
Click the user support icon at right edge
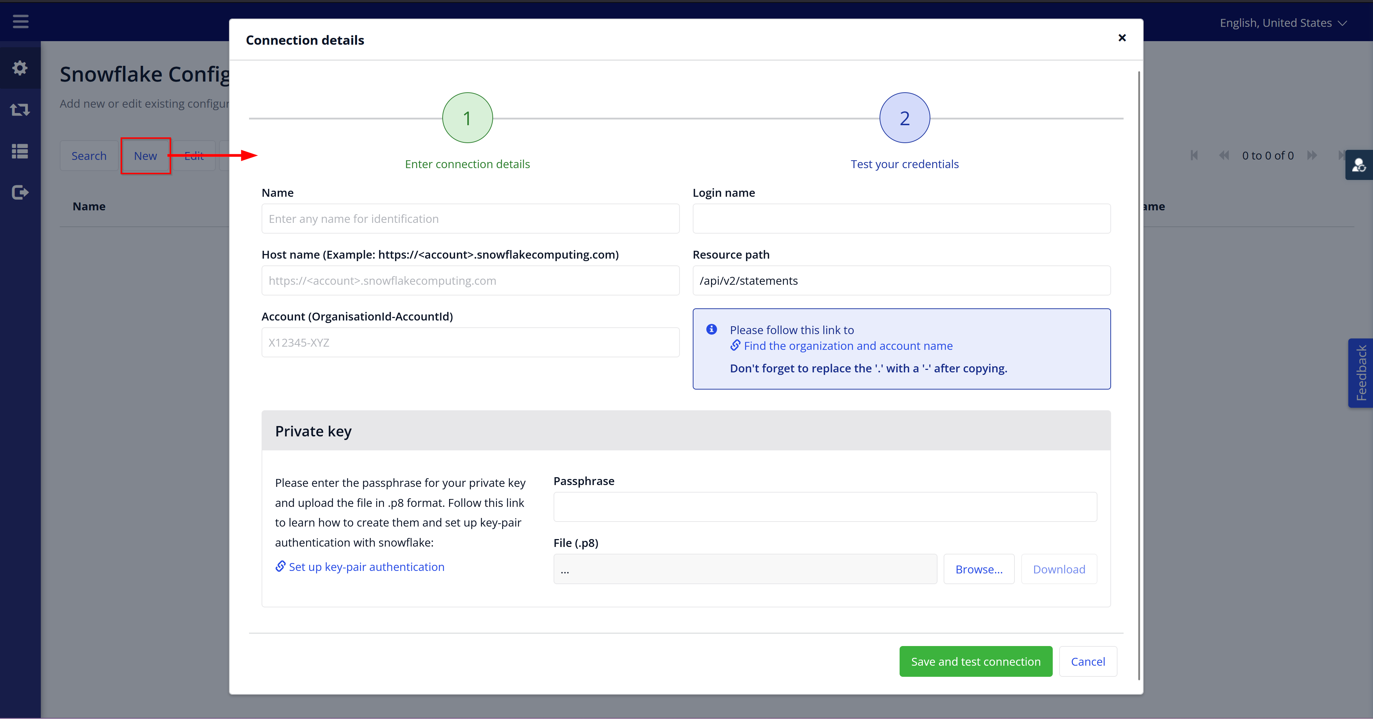(1359, 165)
